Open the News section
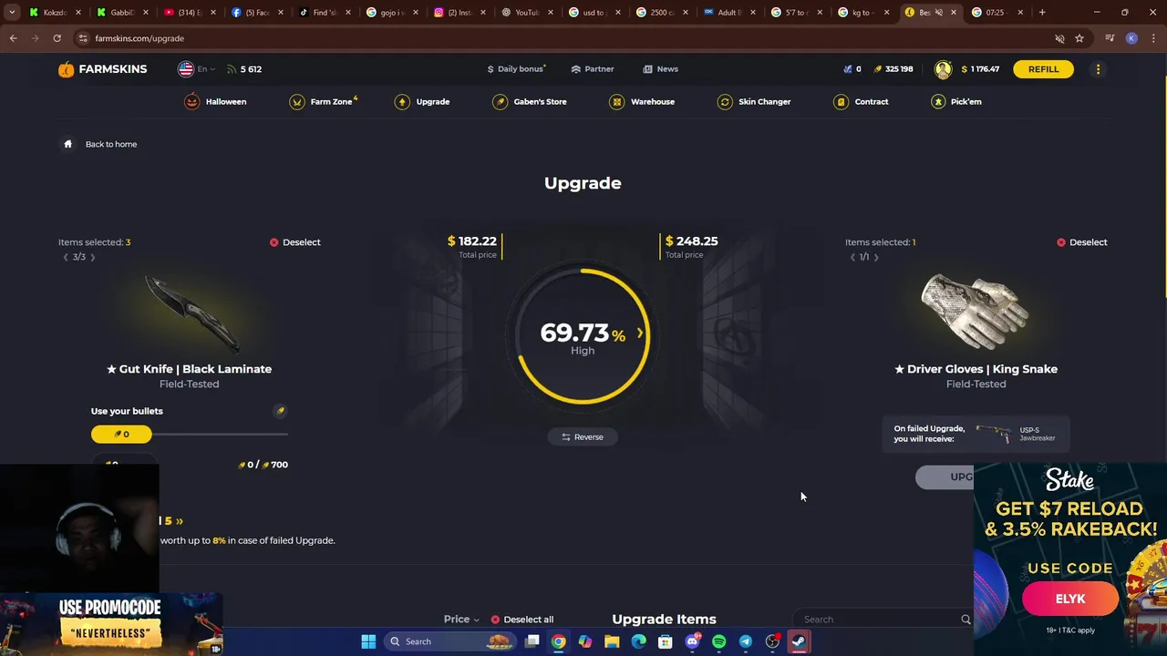1167x656 pixels. coord(660,69)
